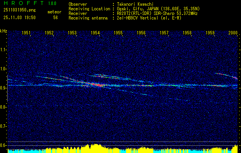Click the 'Observer' field label
241x153 pixels.
coord(78,4)
